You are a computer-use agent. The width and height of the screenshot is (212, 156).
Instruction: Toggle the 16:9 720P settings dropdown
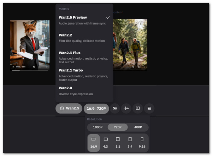tap(96, 109)
